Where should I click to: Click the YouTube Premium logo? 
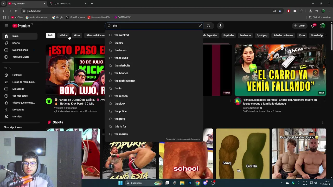pos(22,26)
